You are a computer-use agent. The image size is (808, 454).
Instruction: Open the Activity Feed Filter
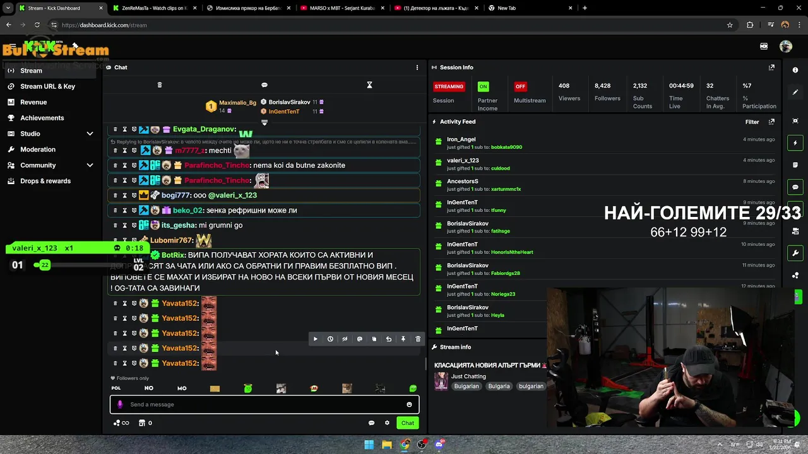click(752, 122)
